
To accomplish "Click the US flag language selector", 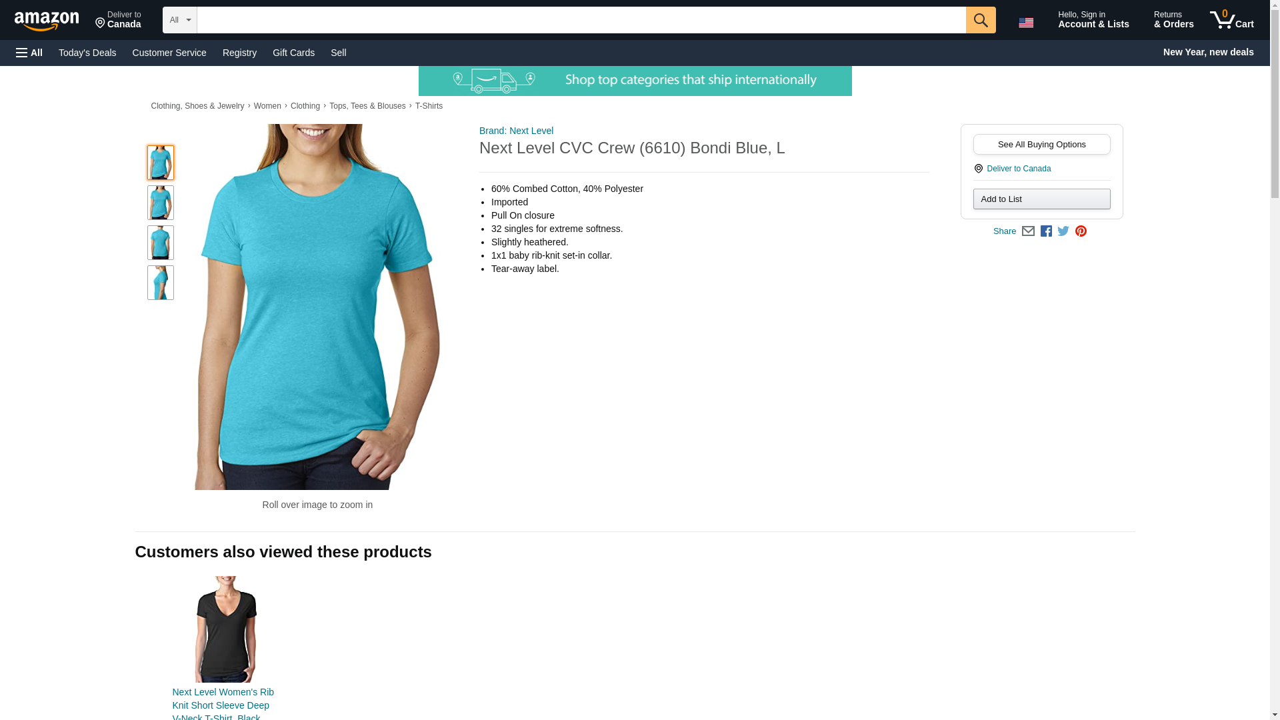I will (1026, 23).
